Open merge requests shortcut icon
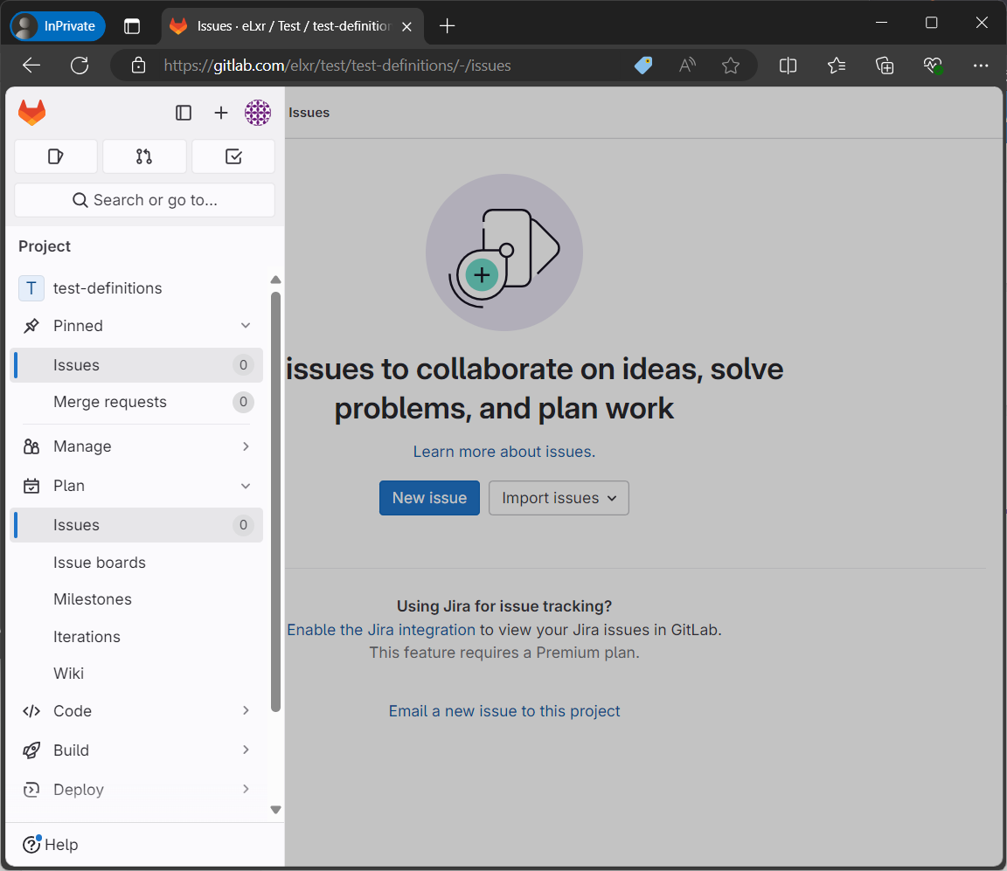 [x=144, y=156]
